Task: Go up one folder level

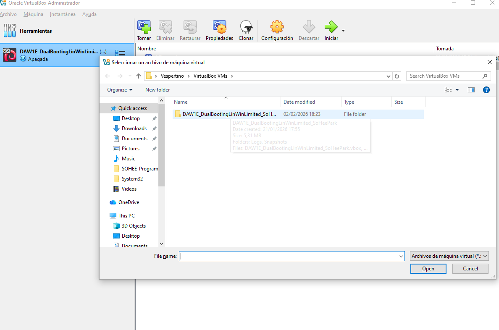Action: point(139,76)
